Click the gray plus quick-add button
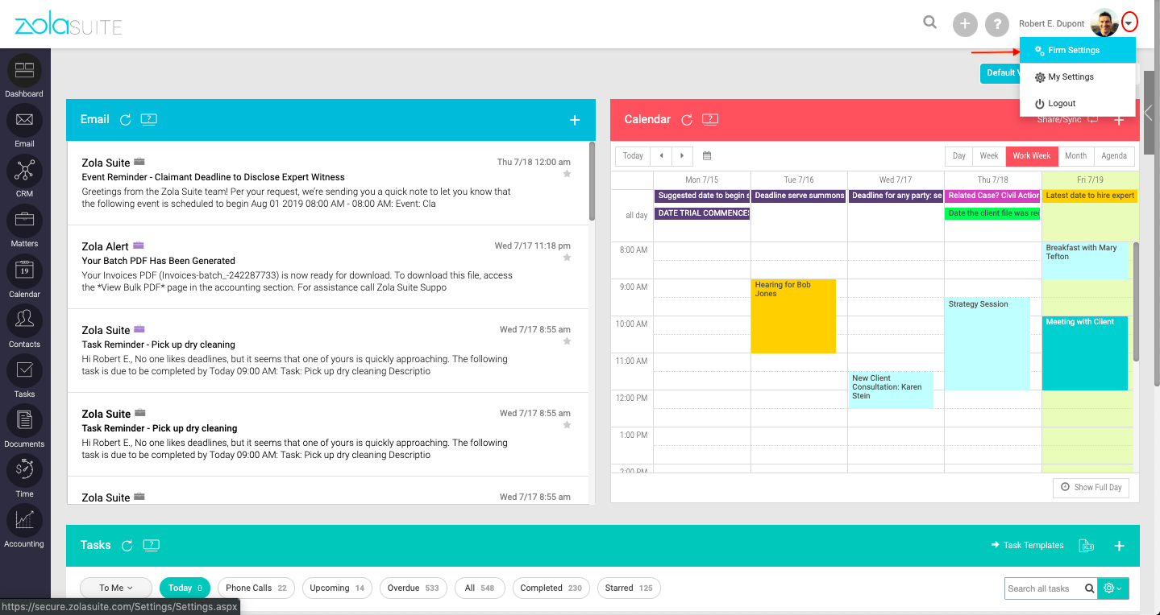Screen dimensions: 1160x615 (965, 24)
